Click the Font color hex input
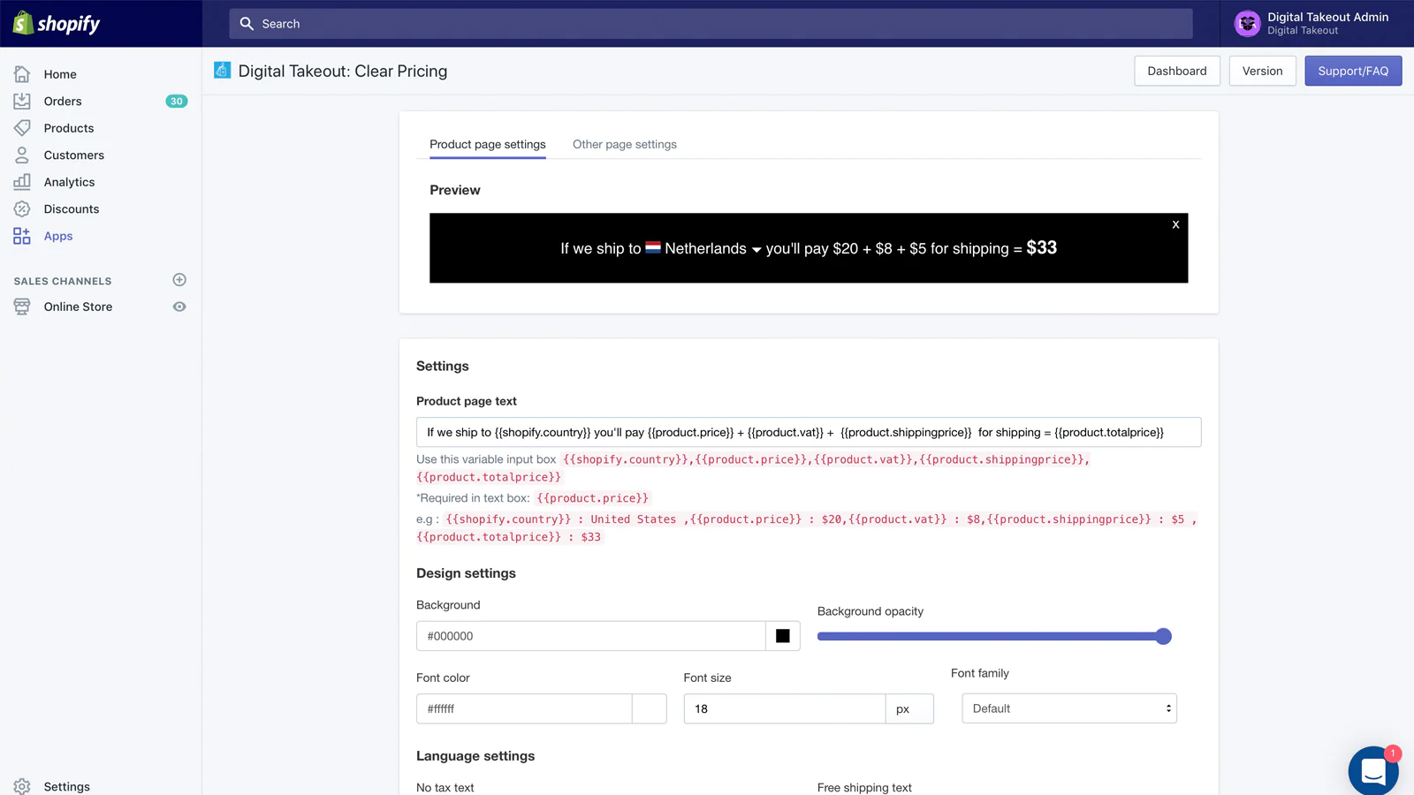The image size is (1414, 795). [x=524, y=708]
